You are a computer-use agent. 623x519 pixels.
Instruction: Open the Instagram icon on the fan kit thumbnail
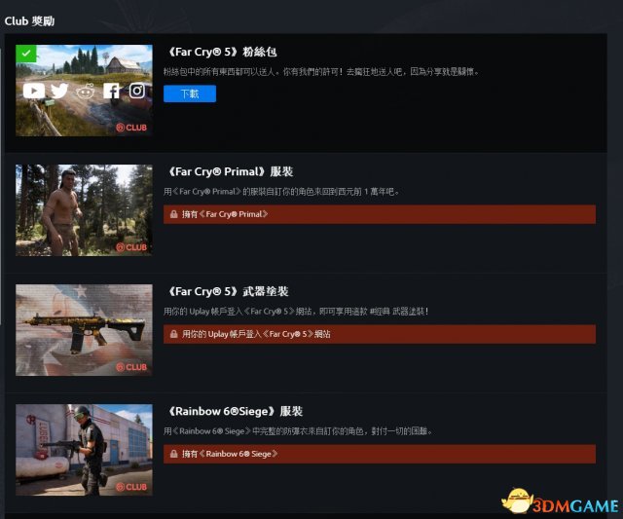click(137, 91)
